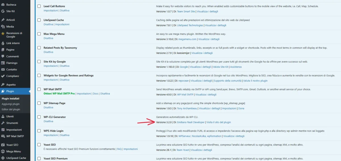Open Assistenza link for Site Kit
The height and width of the screenshot is (161, 341).
(236, 67)
